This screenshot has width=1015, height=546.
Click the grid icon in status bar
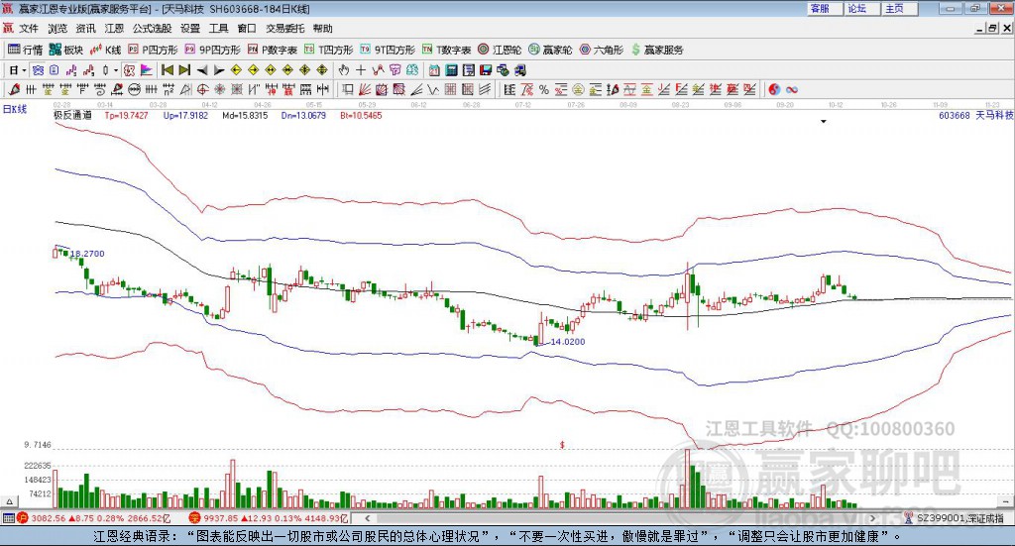tap(8, 518)
